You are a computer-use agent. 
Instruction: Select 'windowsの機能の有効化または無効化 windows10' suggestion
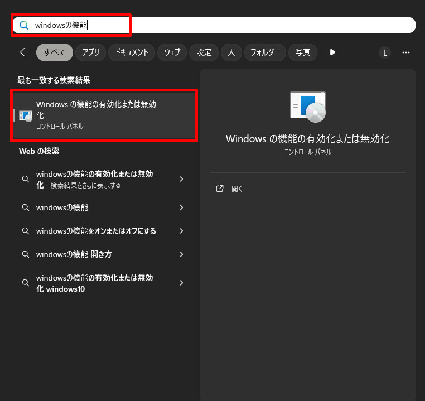(95, 283)
